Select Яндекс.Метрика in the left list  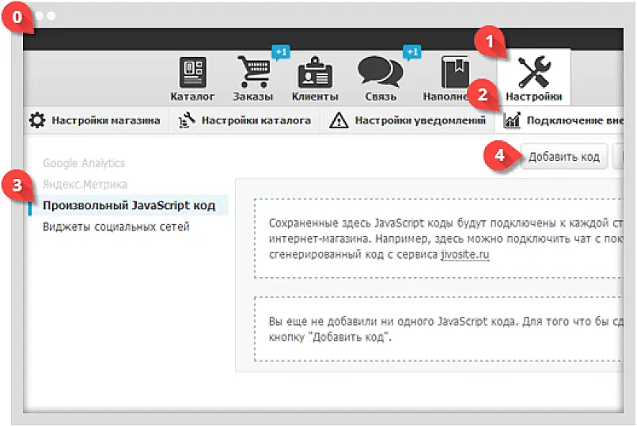point(84,184)
